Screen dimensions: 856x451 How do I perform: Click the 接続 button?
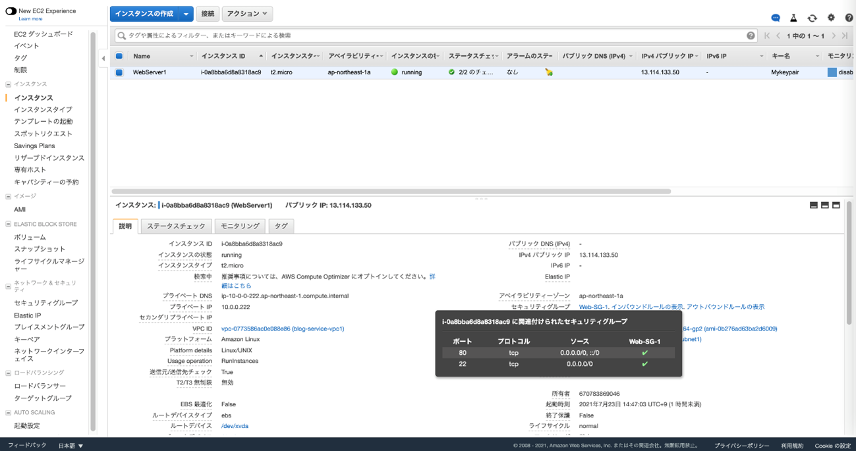click(208, 14)
